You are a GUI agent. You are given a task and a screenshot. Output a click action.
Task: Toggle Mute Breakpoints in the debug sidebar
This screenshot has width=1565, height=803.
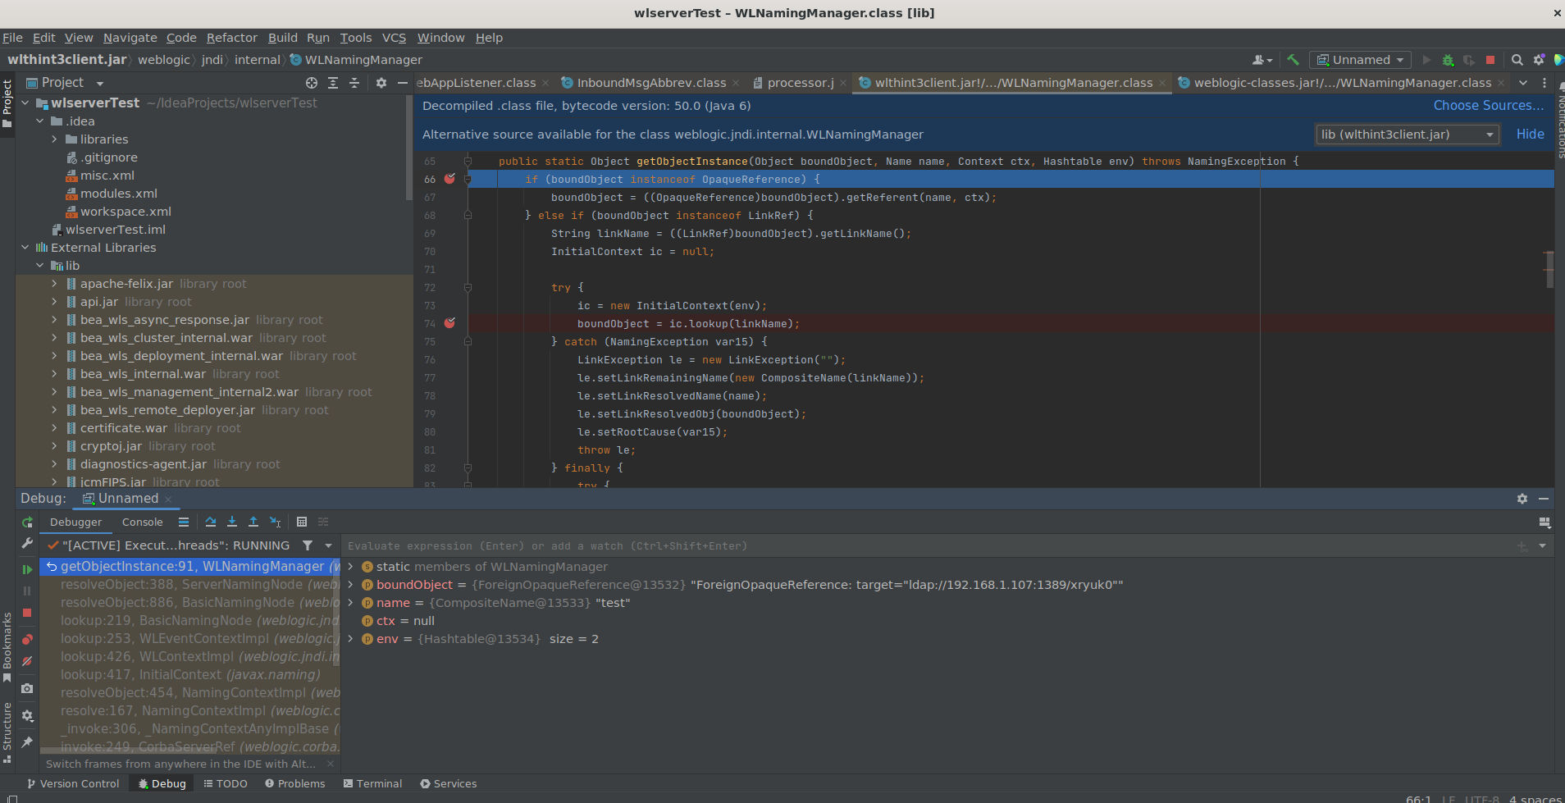(27, 661)
